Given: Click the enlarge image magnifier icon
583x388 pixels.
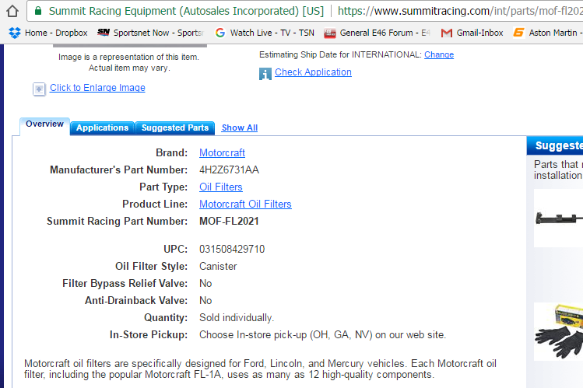Looking at the screenshot, I should 39,89.
